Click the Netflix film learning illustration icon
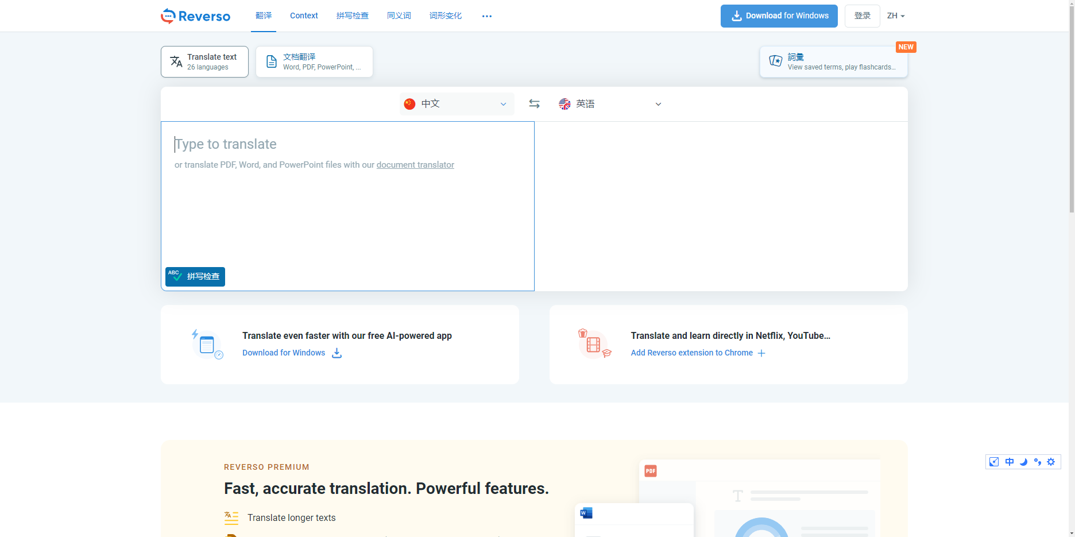This screenshot has width=1075, height=537. tap(594, 343)
